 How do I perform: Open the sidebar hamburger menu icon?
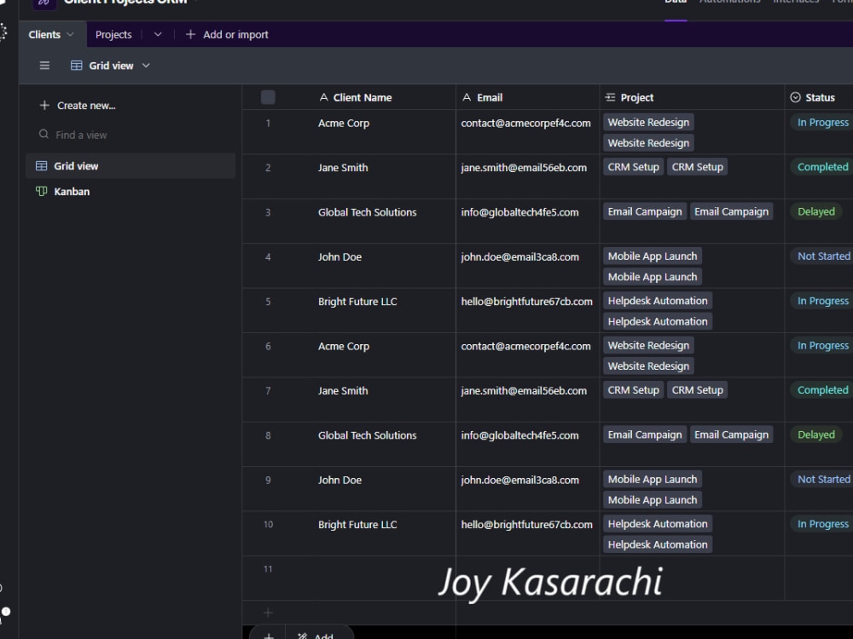[x=44, y=66]
